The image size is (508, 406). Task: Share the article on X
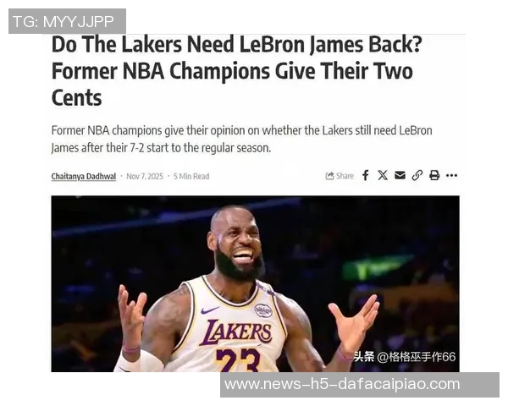(383, 175)
